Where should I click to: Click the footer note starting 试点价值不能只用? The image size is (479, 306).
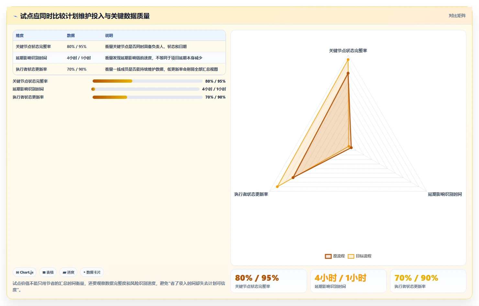click(119, 287)
